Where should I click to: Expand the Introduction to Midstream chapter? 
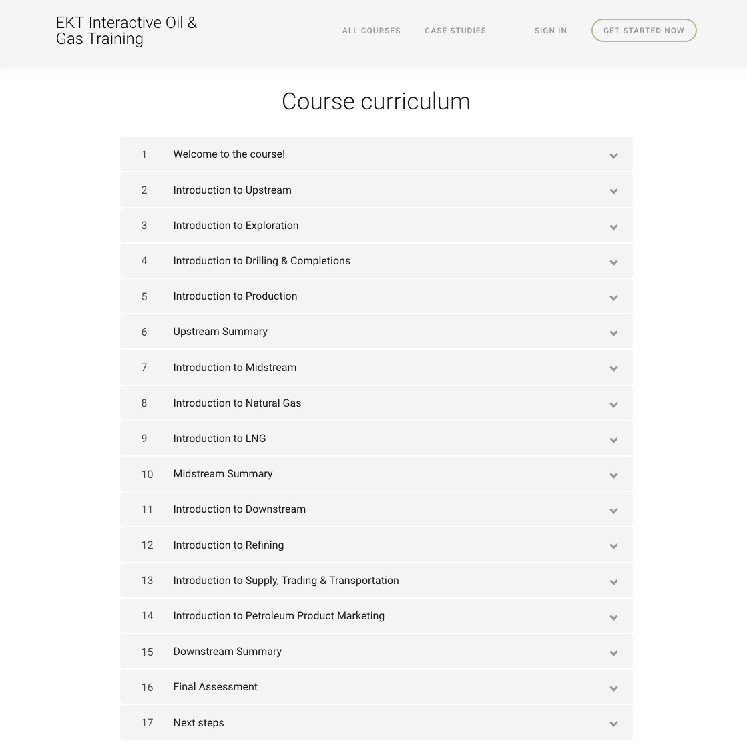[x=613, y=368]
